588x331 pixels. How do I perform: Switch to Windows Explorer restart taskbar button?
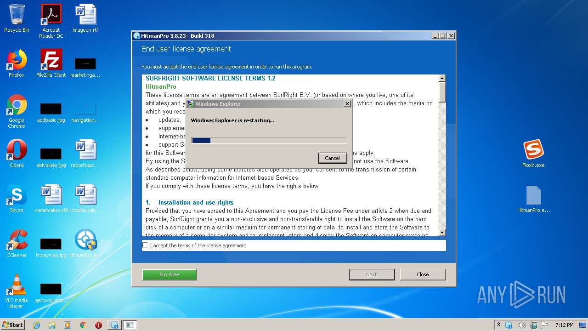pos(130,325)
